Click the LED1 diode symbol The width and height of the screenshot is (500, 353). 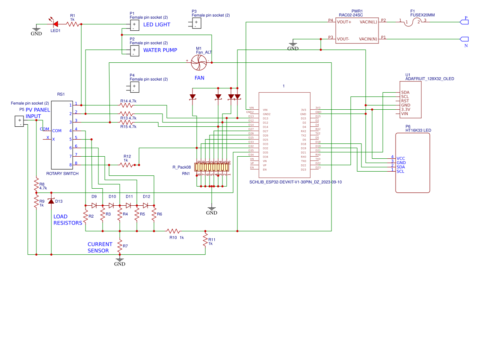pyautogui.click(x=55, y=24)
